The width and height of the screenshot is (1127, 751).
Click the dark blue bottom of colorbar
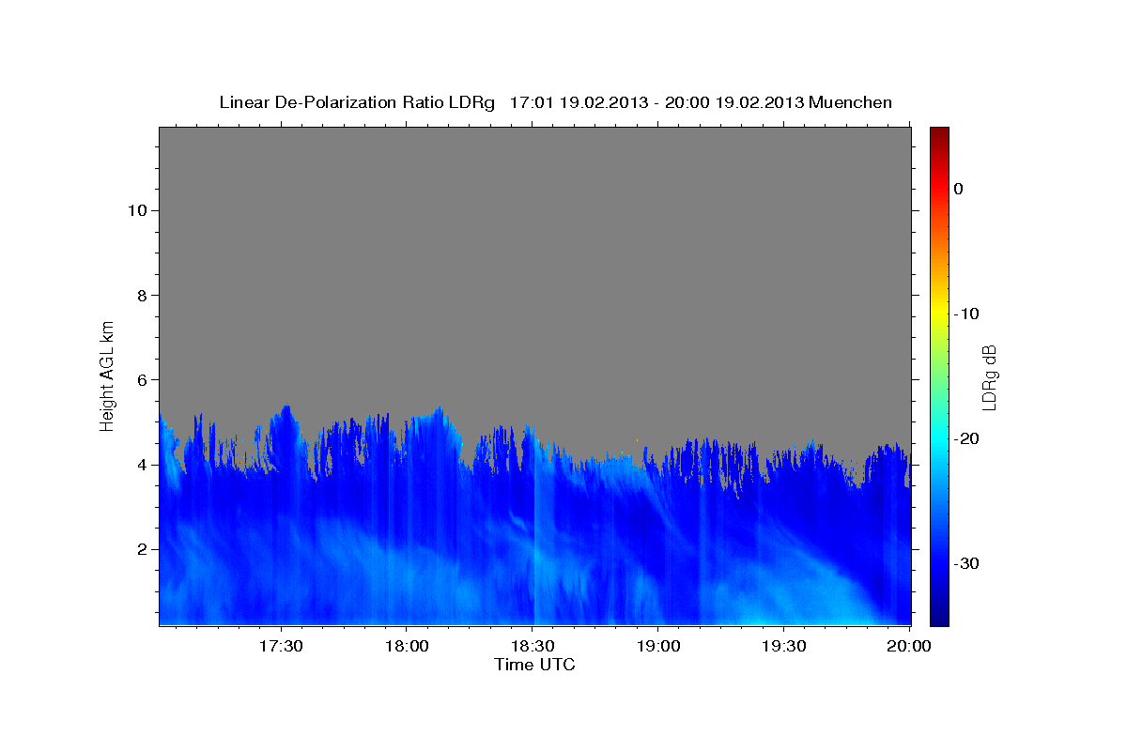point(939,618)
